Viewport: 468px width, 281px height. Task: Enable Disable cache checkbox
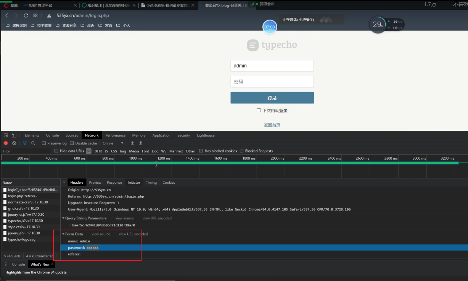point(72,143)
